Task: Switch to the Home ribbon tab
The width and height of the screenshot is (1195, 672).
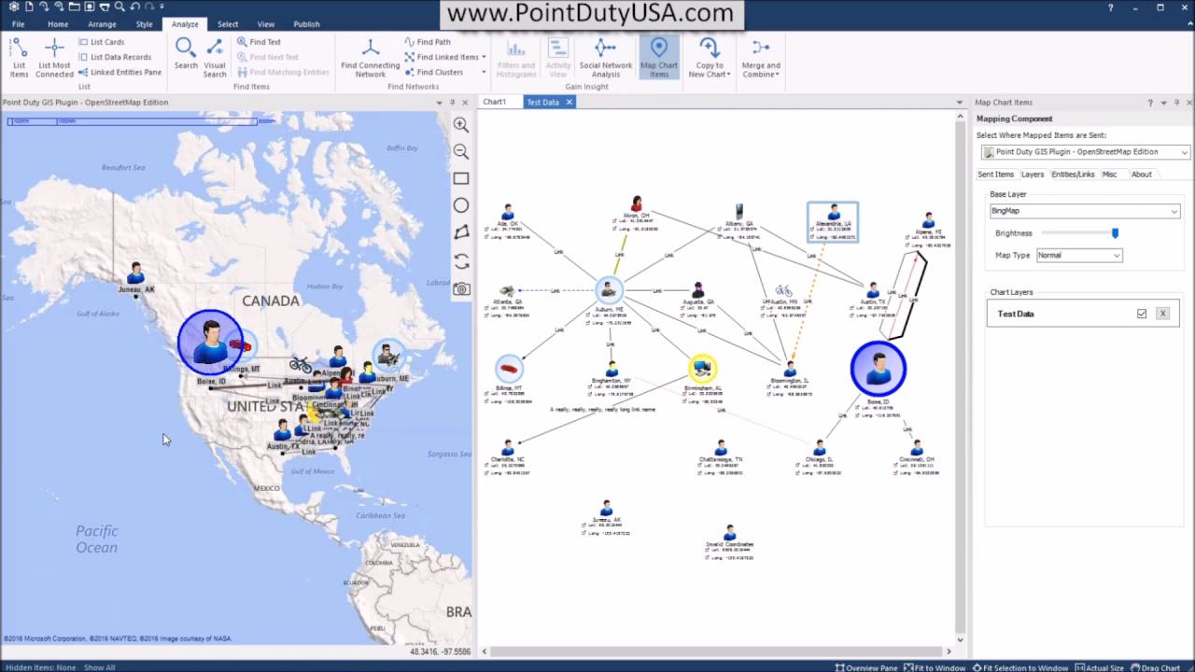Action: coord(58,24)
